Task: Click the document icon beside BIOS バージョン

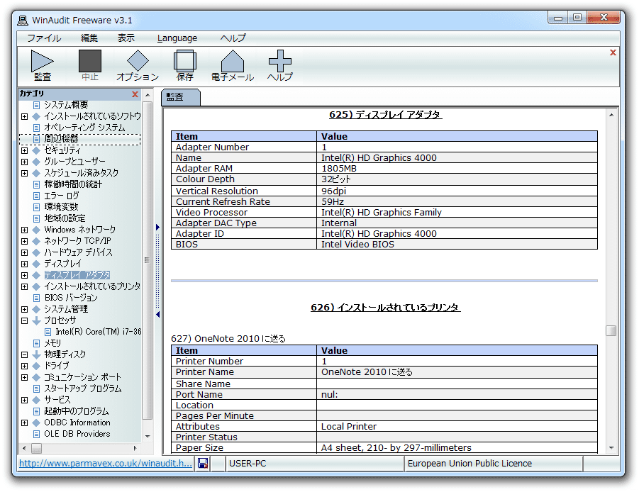Action: click(37, 298)
